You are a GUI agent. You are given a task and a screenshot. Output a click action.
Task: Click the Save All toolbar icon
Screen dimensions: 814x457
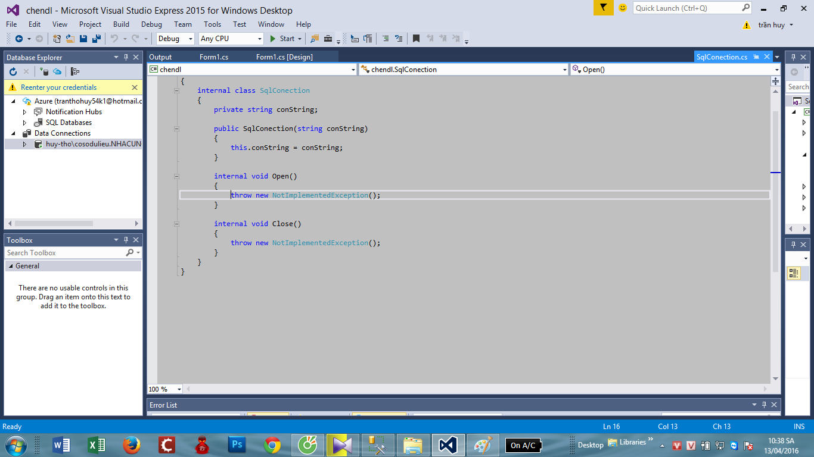pyautogui.click(x=97, y=39)
